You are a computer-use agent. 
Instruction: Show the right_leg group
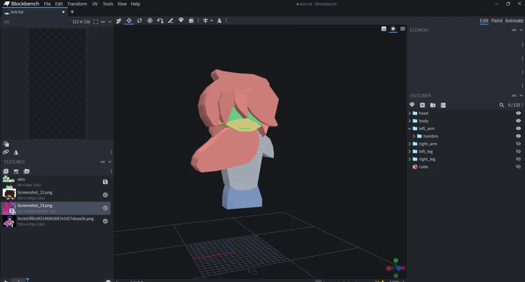[518, 159]
